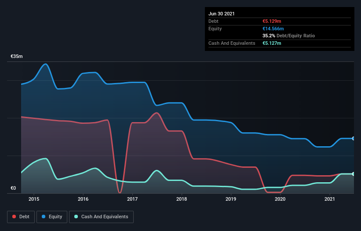Toggle the Equity series legend button

(x=52, y=217)
